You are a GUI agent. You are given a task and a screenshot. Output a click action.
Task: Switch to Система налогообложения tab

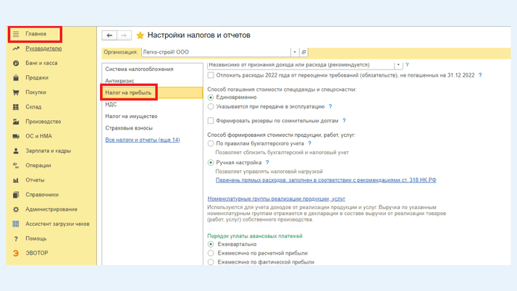point(139,69)
